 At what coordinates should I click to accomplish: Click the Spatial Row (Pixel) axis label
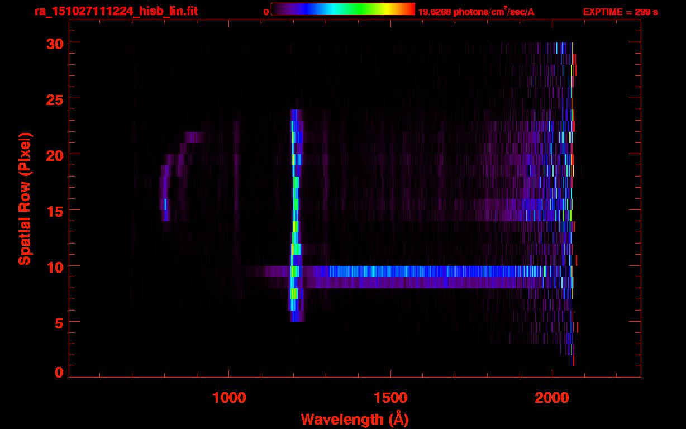click(x=25, y=199)
